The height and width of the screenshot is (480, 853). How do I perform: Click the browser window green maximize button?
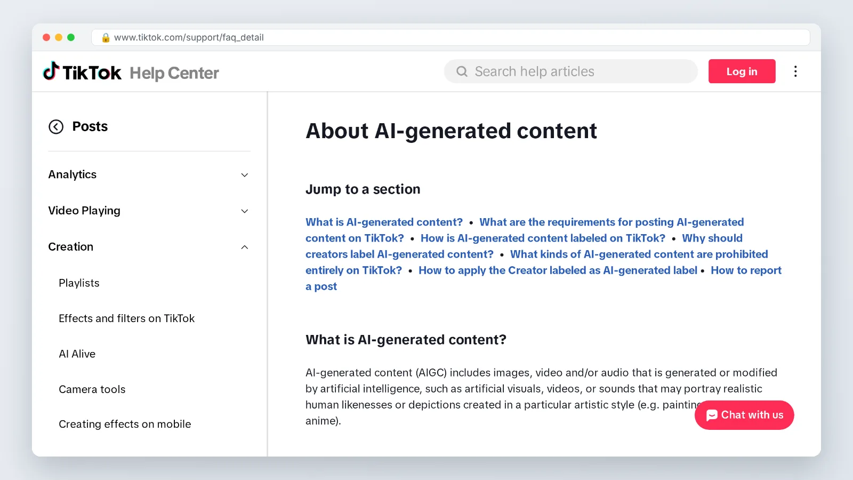click(x=71, y=37)
